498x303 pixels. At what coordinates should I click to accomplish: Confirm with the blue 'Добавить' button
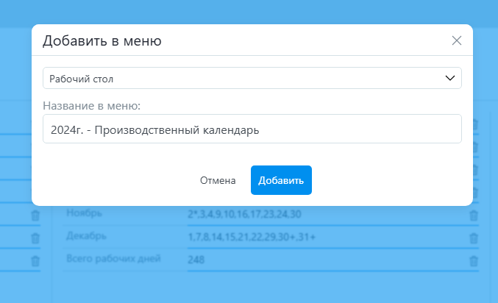tap(281, 180)
